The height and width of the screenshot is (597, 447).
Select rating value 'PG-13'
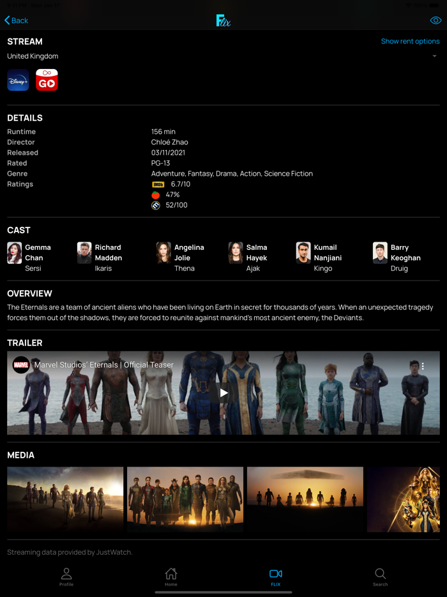(160, 163)
